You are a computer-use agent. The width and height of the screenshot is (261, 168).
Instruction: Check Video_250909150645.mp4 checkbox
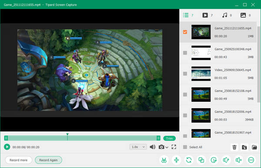[185, 74]
